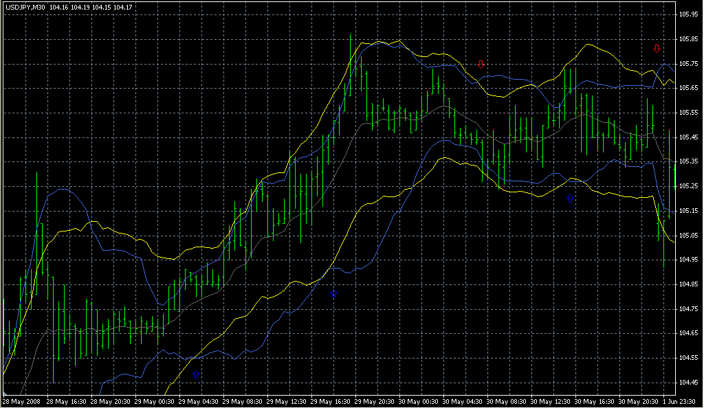Click blue up arrow near 30 May 12:30
704x408 pixels.
[x=571, y=199]
